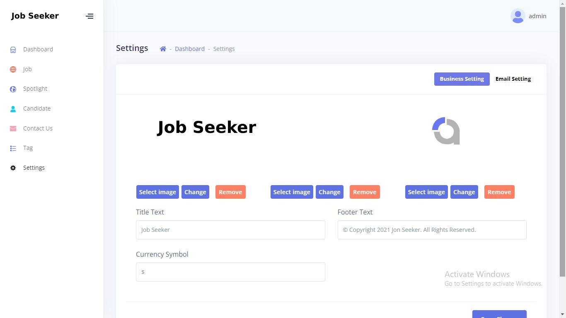566x318 pixels.
Task: Click the home icon in breadcrumb
Action: click(163, 49)
